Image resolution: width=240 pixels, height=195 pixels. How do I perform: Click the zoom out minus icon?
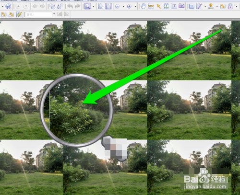[118, 6]
